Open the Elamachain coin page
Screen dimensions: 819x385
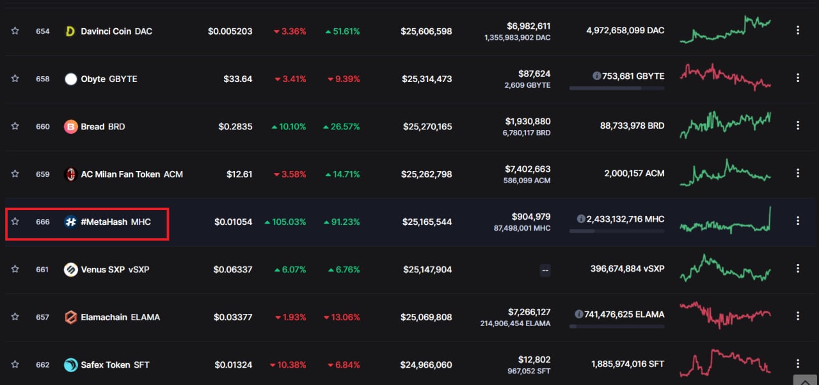120,317
